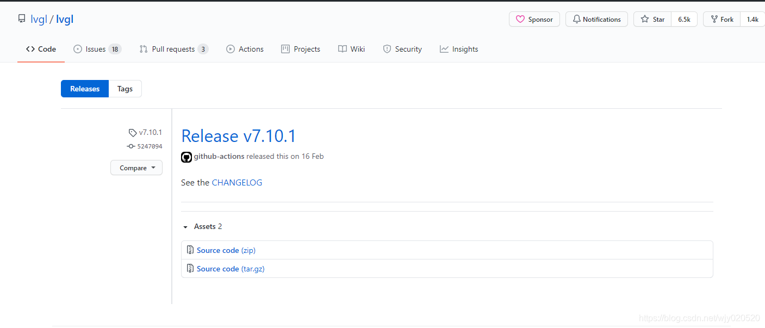The height and width of the screenshot is (328, 765).
Task: Click the graph icon on Insights tab
Action: pyautogui.click(x=444, y=49)
